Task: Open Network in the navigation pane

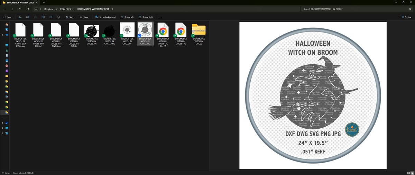Action: pyautogui.click(x=7, y=133)
